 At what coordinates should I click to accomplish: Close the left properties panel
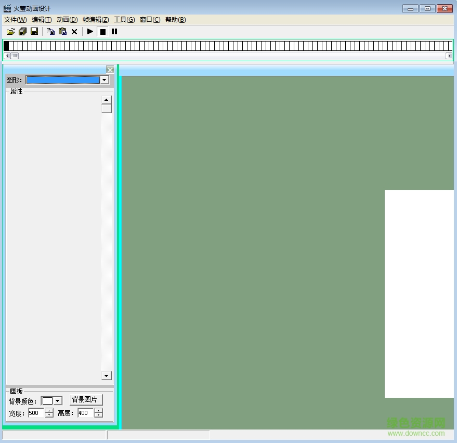(110, 70)
